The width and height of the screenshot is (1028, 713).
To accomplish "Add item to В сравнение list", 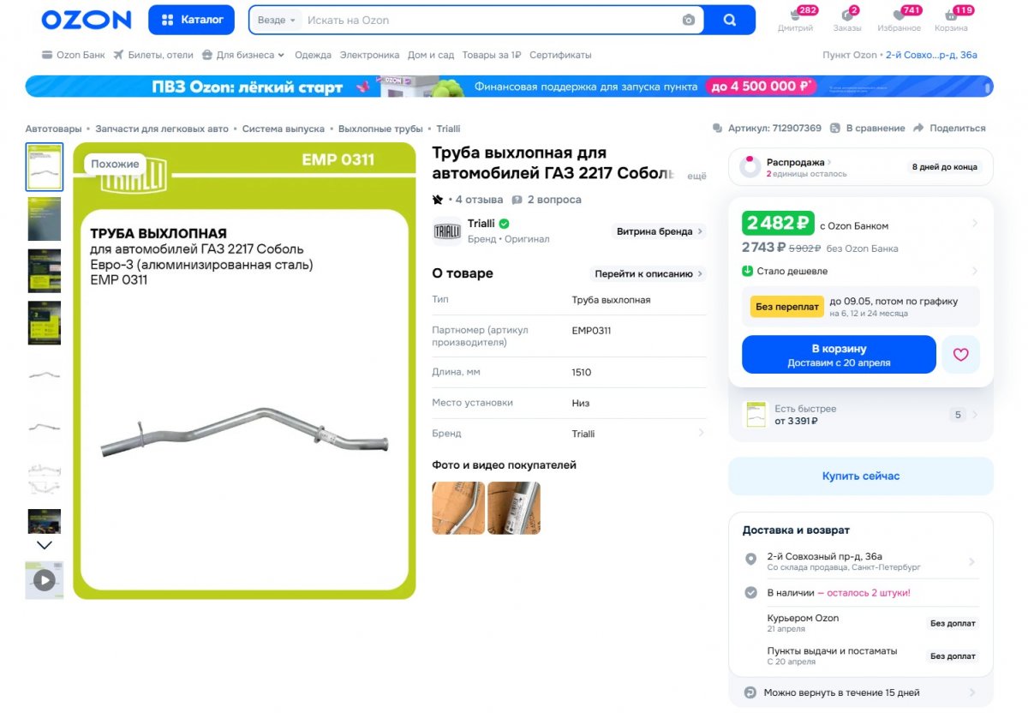I will [x=835, y=128].
